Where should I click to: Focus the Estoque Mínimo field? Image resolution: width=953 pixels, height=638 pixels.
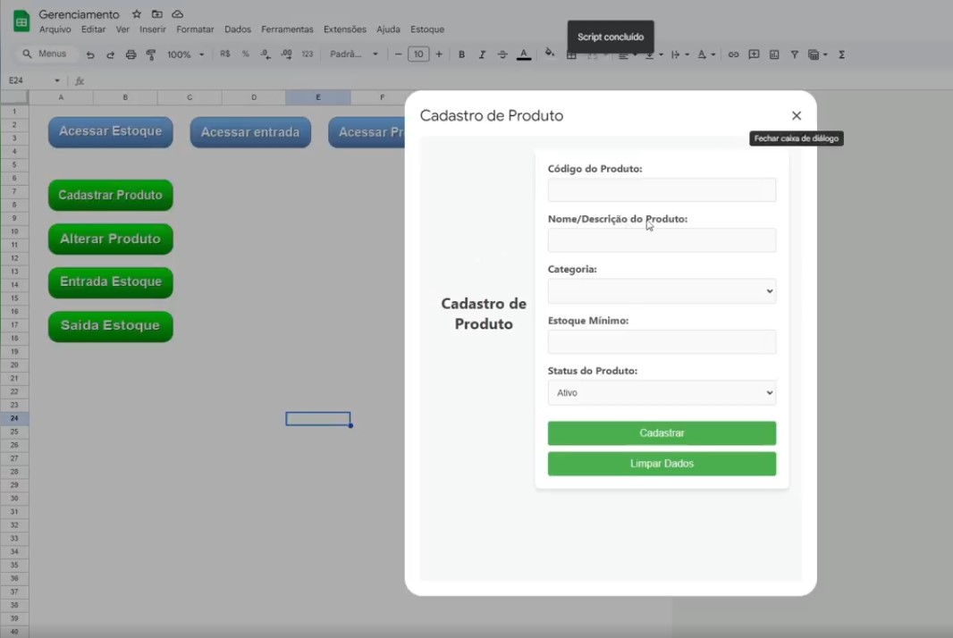click(662, 341)
